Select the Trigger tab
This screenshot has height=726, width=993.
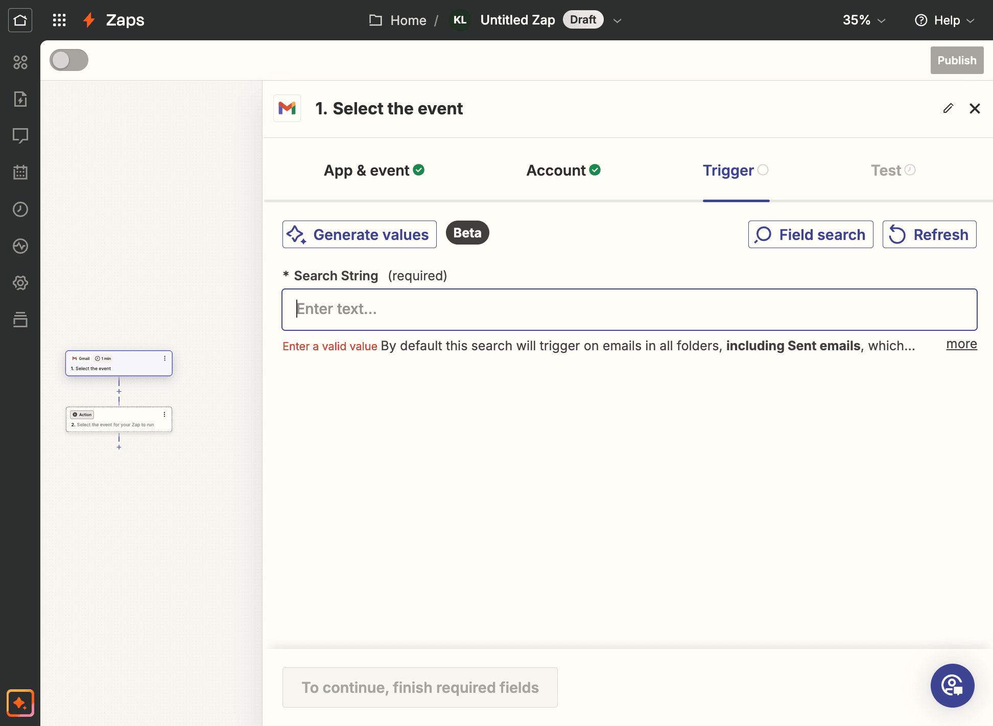click(x=736, y=171)
